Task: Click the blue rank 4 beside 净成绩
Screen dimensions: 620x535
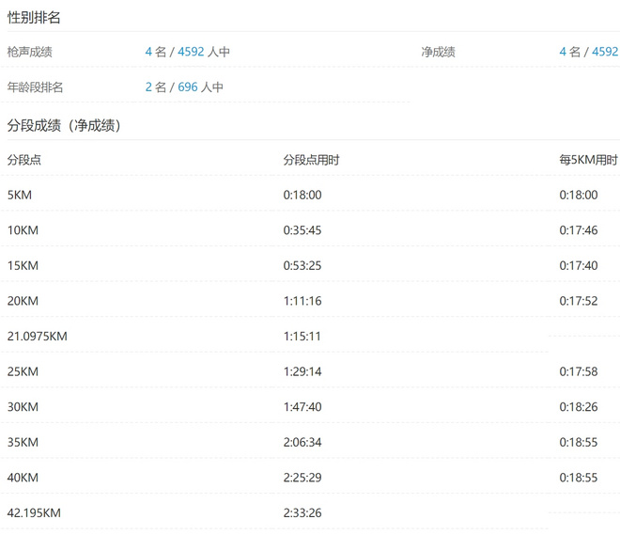Action: (563, 52)
